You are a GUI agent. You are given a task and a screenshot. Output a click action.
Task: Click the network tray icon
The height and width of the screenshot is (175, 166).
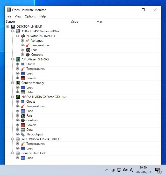(x=119, y=170)
